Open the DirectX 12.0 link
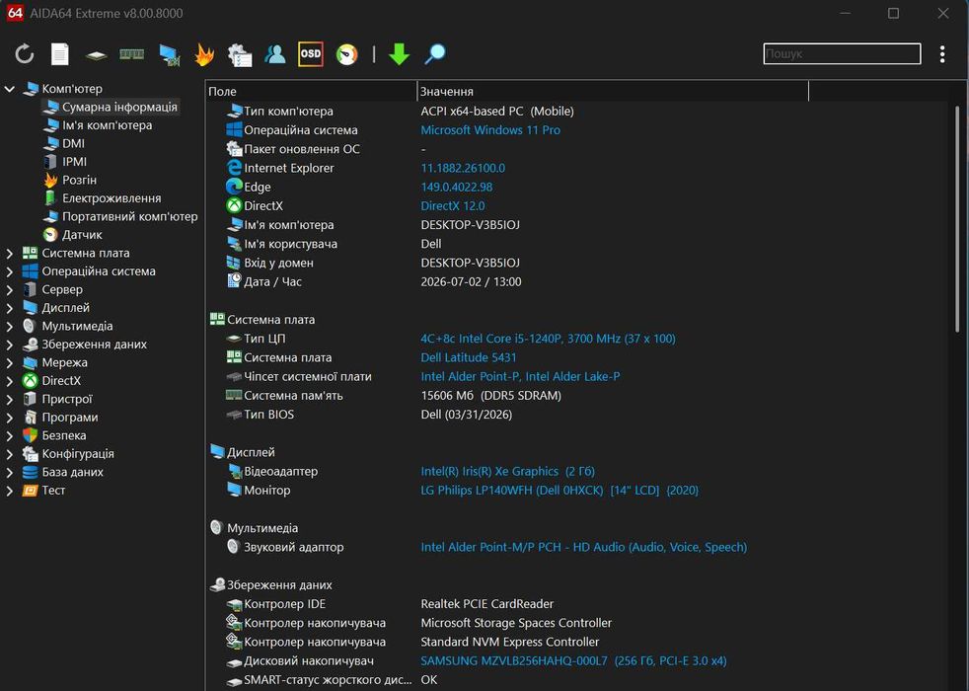 [453, 206]
